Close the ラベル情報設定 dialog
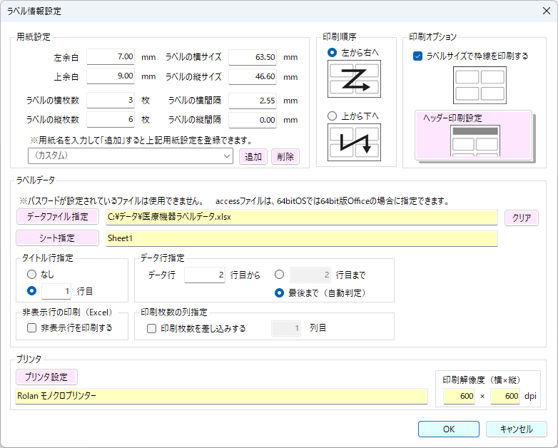558x448 pixels. (x=547, y=11)
